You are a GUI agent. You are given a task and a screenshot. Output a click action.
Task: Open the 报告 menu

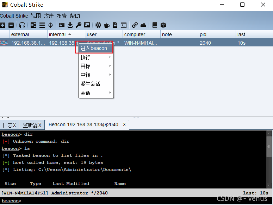tap(62, 16)
